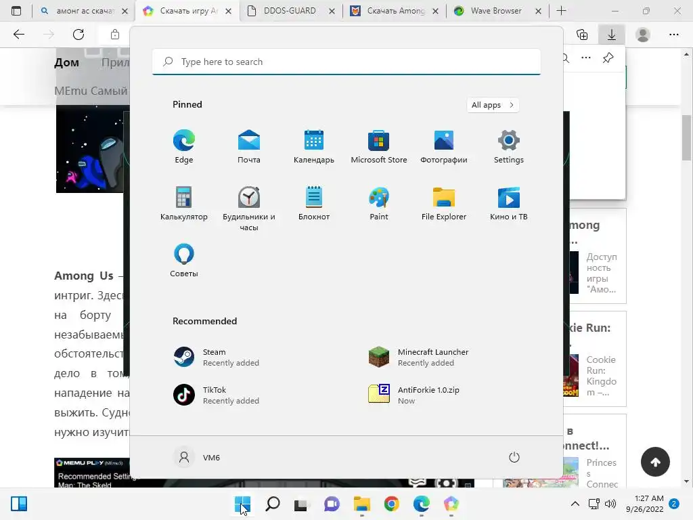
Task: Go back in the browser
Action: click(19, 35)
